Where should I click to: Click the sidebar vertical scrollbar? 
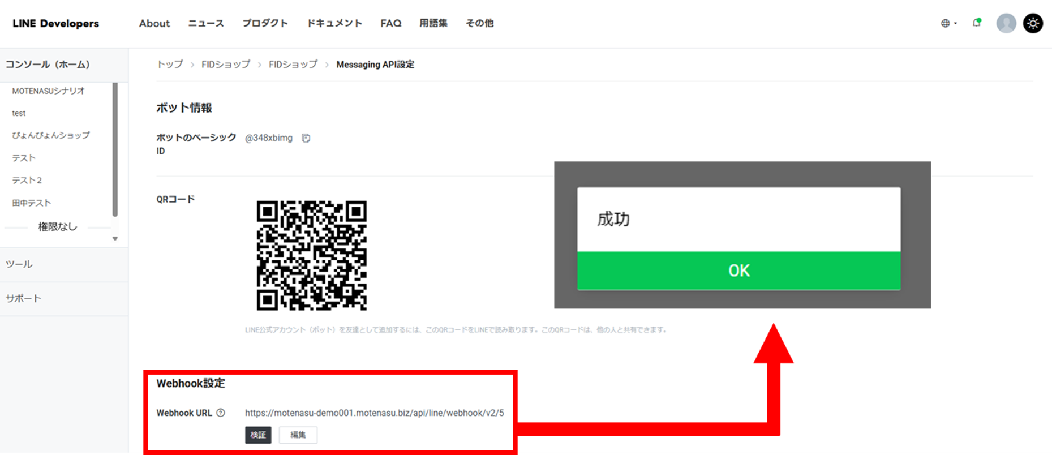click(115, 150)
